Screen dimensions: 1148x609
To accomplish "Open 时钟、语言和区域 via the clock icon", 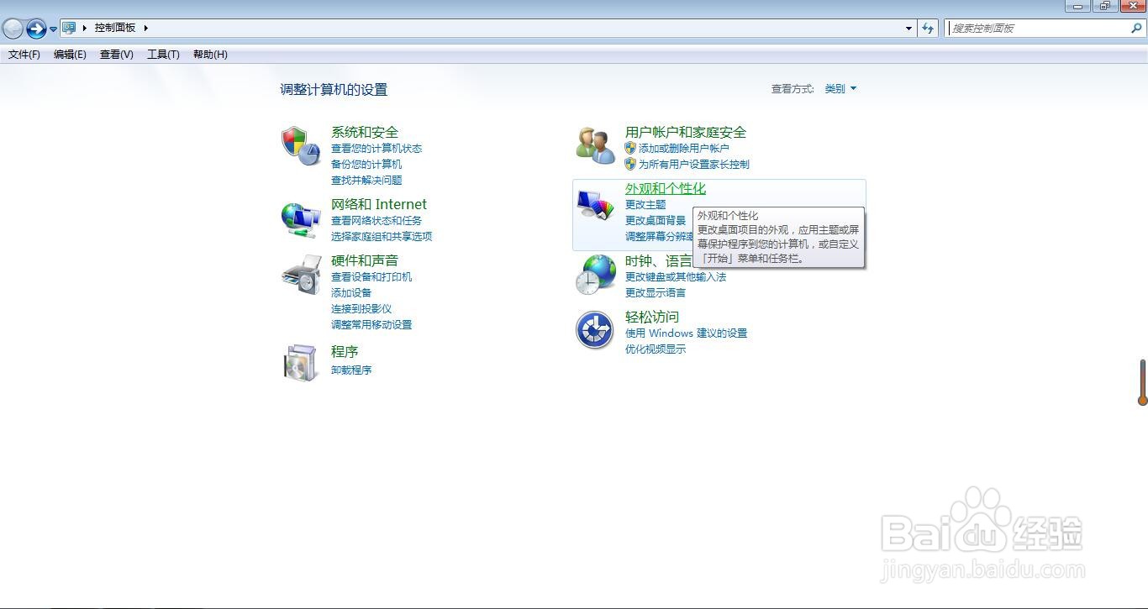I will [x=595, y=273].
